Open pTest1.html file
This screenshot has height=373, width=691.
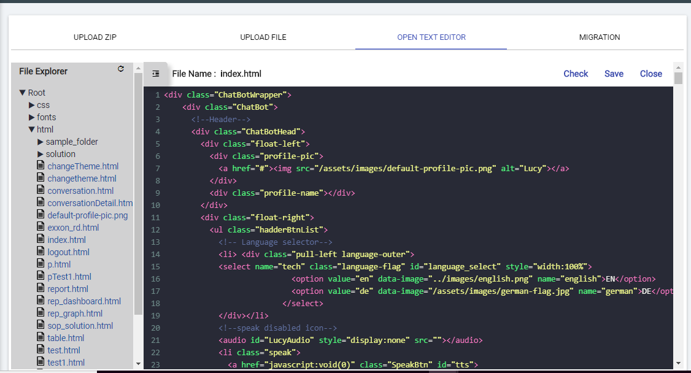click(69, 277)
